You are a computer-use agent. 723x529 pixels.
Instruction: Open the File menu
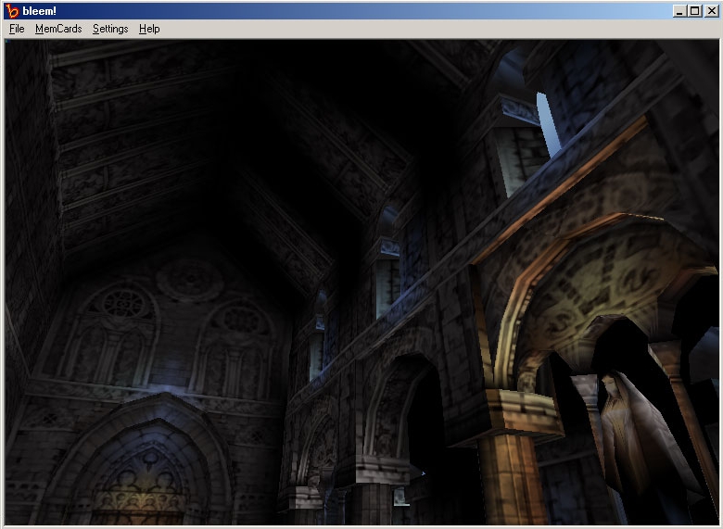point(17,29)
